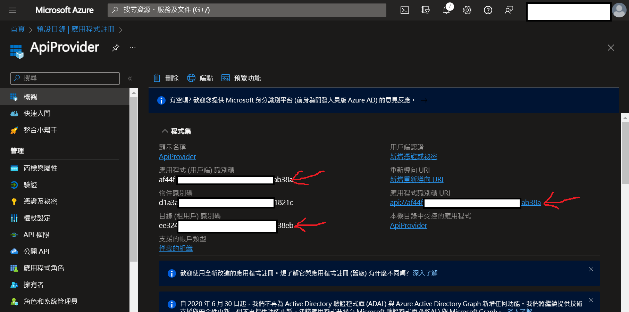Open the notifications bell
Viewport: 629px width, 312px height.
(447, 10)
